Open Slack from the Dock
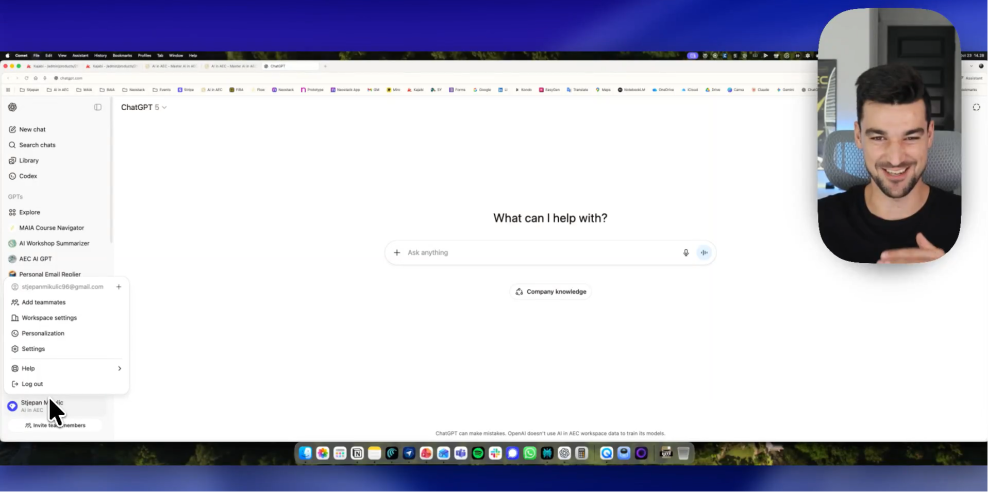Image resolution: width=988 pixels, height=492 pixels. pos(495,453)
